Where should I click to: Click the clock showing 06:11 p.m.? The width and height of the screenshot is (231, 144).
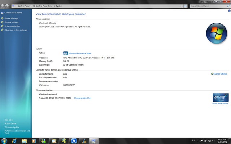coord(222,141)
